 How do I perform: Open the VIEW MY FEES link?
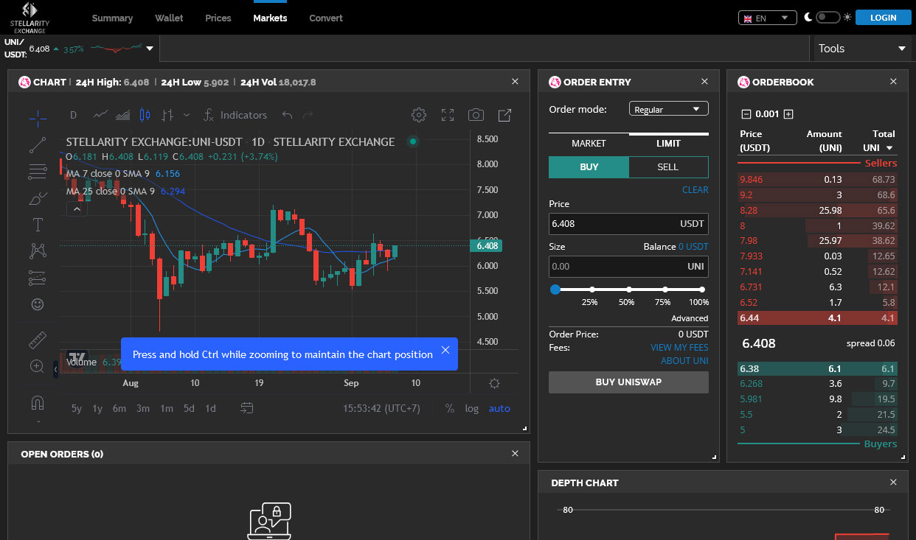679,348
